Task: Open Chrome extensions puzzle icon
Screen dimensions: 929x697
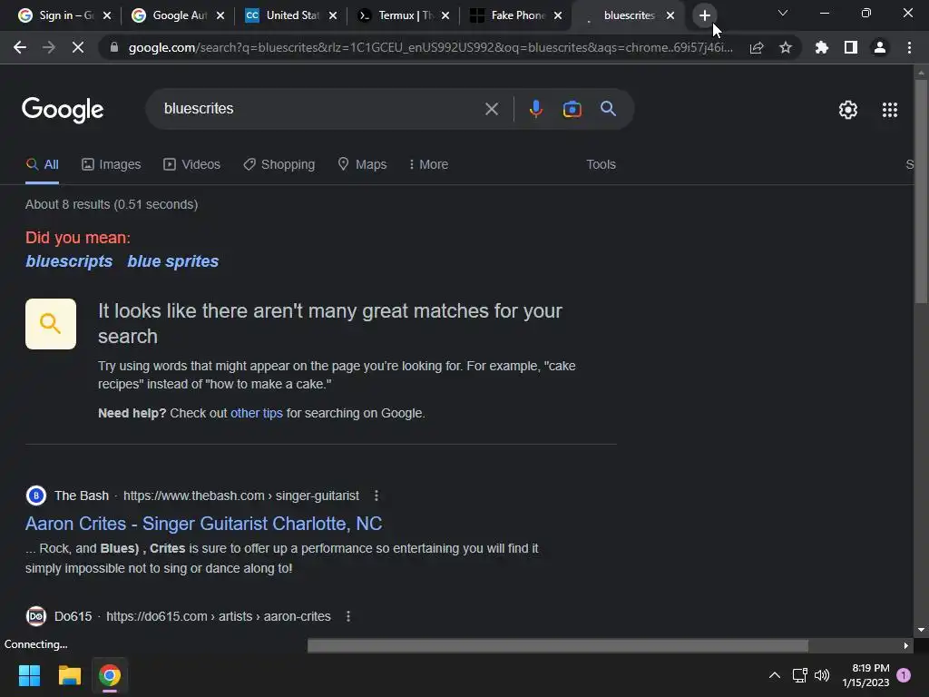Action: [x=822, y=47]
